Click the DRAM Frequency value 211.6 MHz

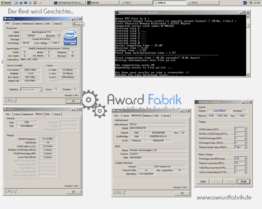[48, 139]
